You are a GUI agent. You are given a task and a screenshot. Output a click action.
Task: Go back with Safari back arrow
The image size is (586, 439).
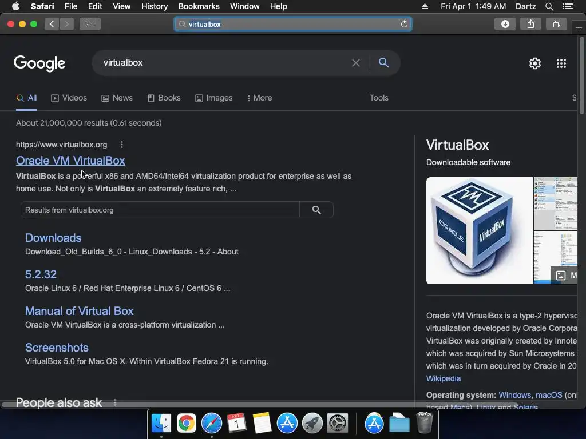52,24
